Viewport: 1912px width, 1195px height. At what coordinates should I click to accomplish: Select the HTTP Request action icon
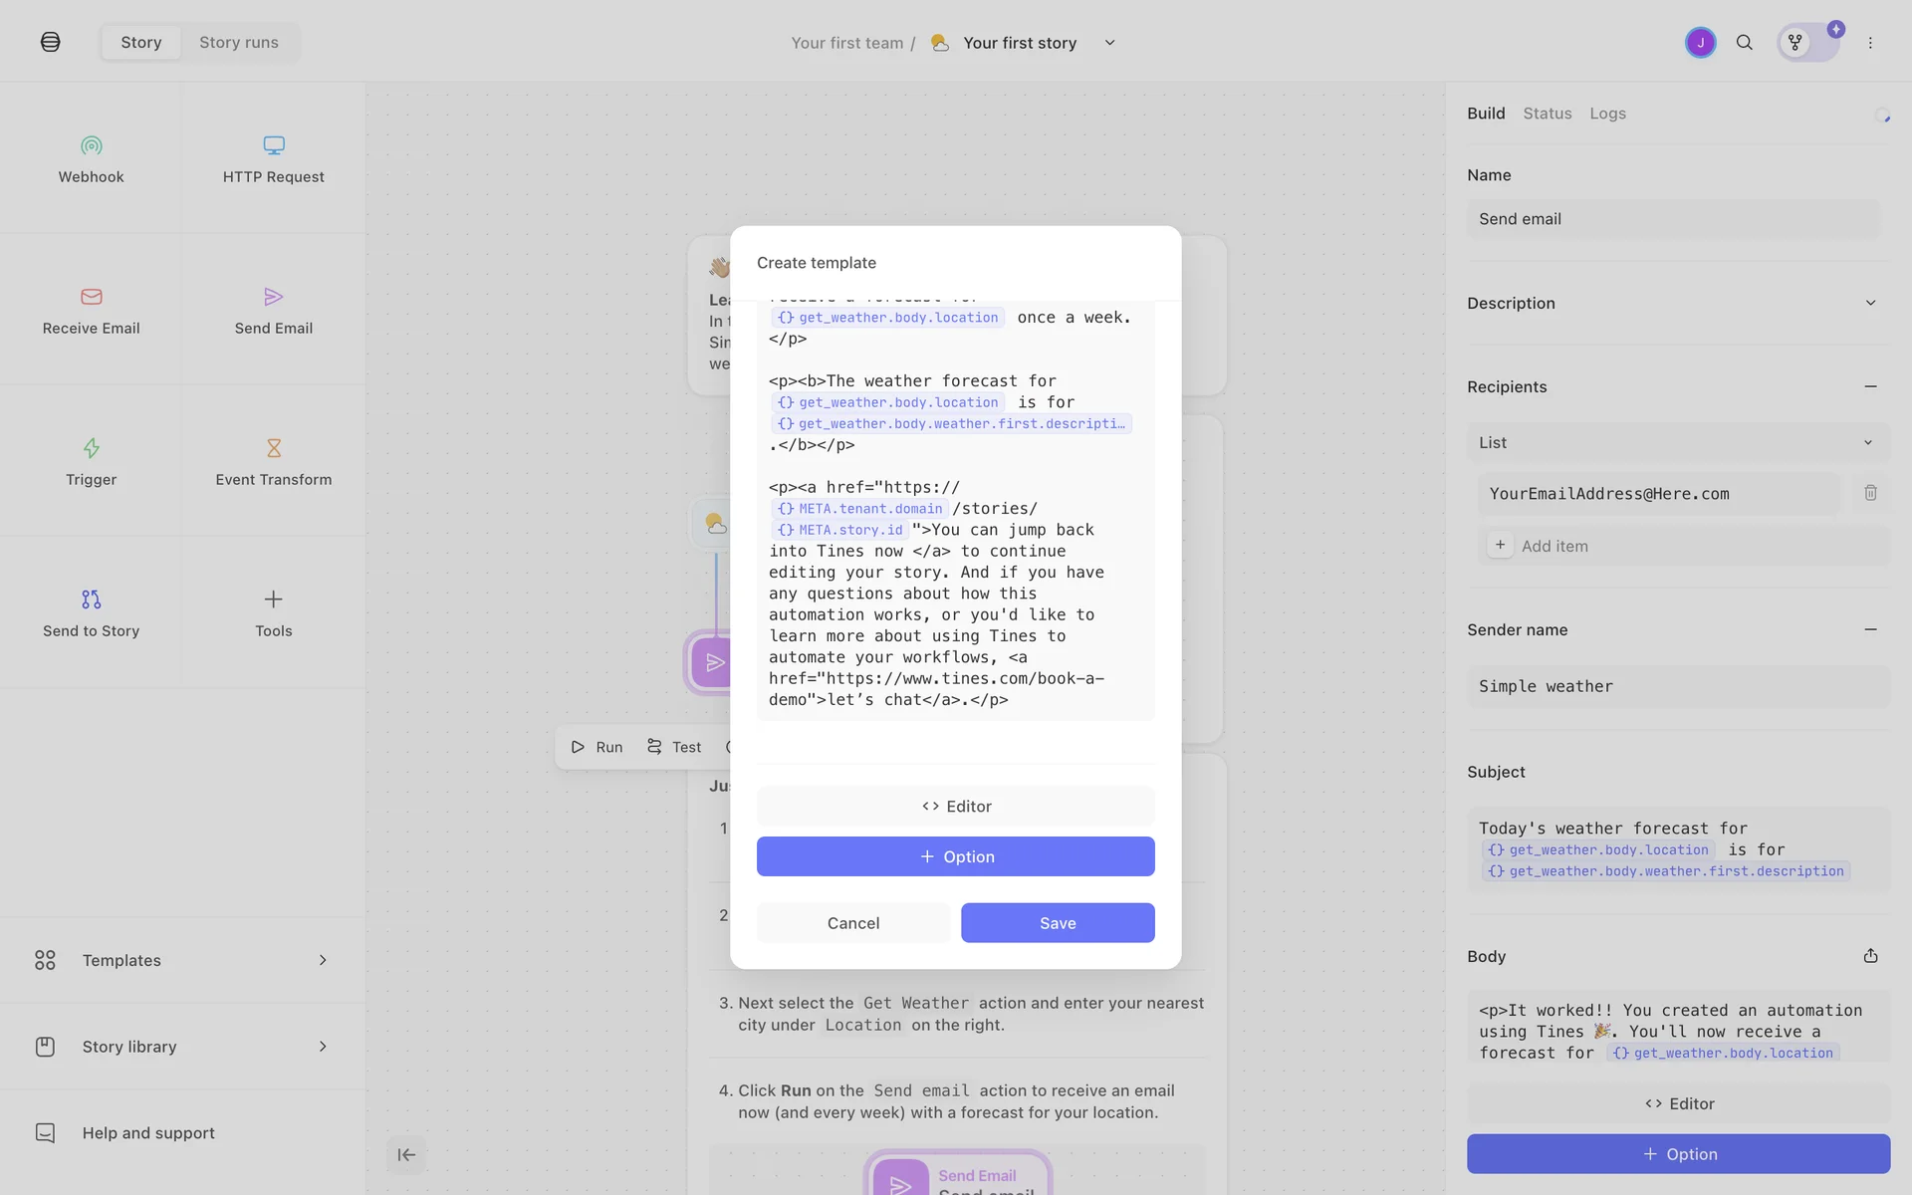click(x=273, y=146)
